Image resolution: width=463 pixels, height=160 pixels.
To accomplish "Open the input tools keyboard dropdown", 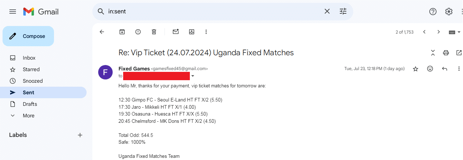I will point(454,32).
